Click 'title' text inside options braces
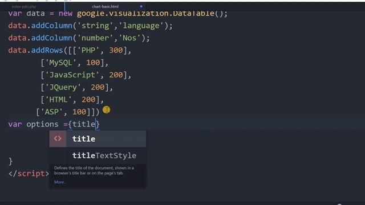The image size is (365, 205). pyautogui.click(x=84, y=124)
